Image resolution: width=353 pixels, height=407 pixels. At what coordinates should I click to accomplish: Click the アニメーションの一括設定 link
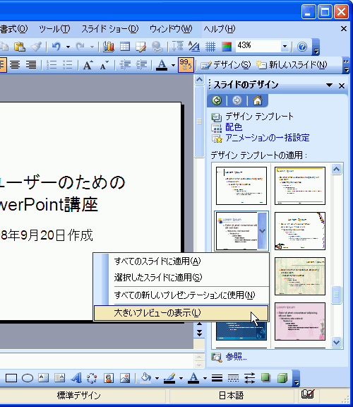pos(268,138)
